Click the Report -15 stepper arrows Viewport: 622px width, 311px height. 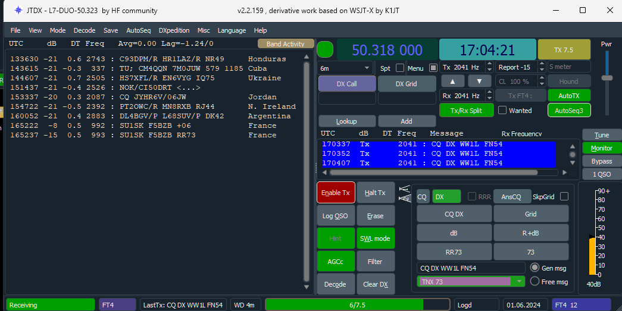tap(542, 67)
